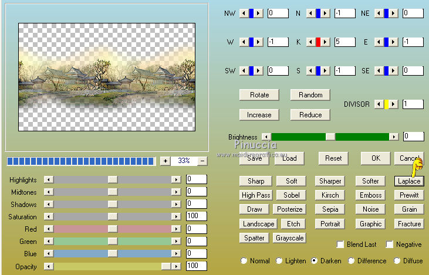Click the Reset button
Screen dimensions: 429x275
333,158
